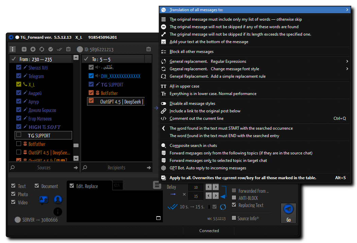357x243 pixels.
Task: Click the X icon beside delay fields
Action: coord(184,194)
